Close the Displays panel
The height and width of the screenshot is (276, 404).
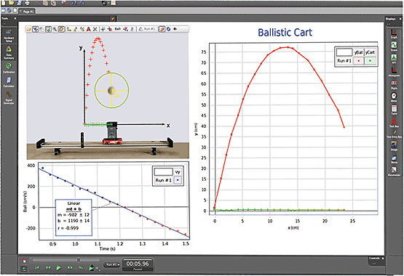[400, 19]
